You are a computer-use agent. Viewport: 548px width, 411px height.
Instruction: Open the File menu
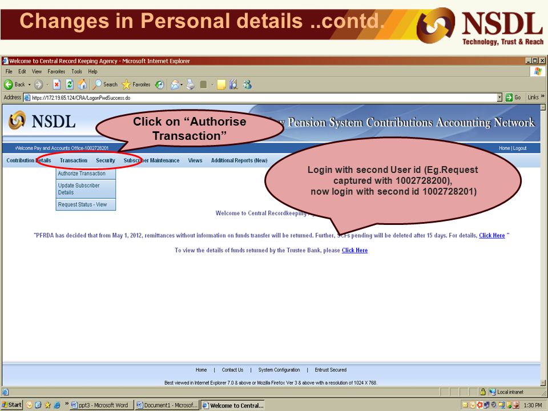[9, 71]
